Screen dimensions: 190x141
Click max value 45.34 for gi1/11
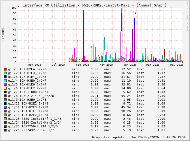pos(126,107)
